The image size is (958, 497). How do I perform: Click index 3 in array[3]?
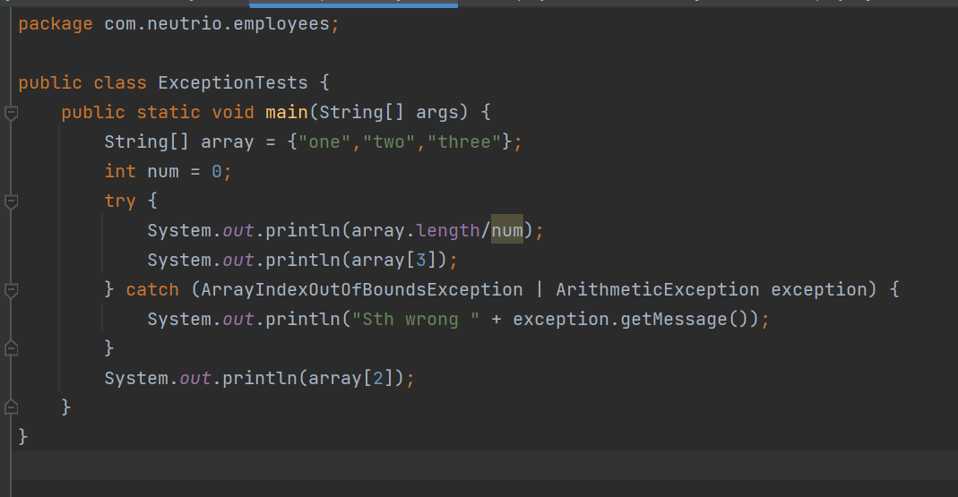[421, 260]
